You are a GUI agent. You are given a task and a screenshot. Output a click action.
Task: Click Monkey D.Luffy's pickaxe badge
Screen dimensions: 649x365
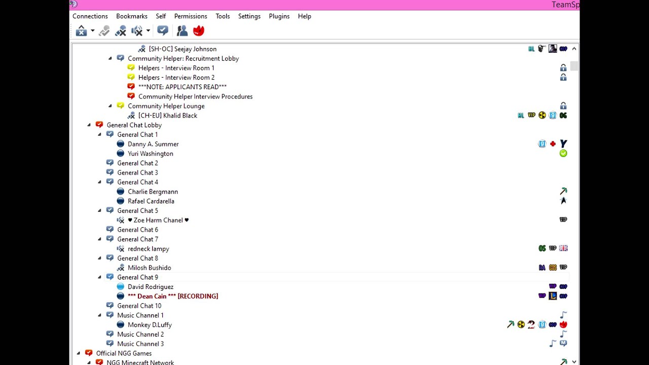(x=511, y=325)
